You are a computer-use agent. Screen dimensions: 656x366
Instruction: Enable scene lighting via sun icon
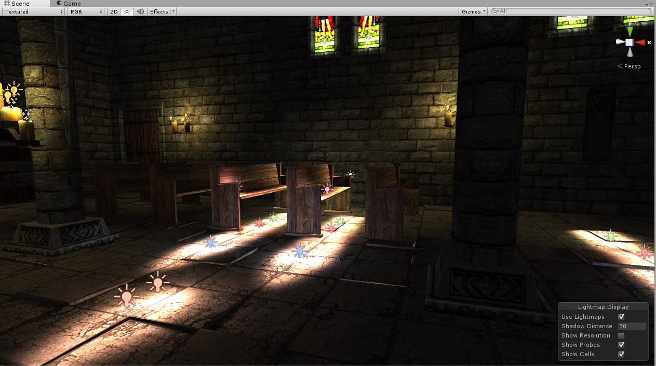[127, 11]
